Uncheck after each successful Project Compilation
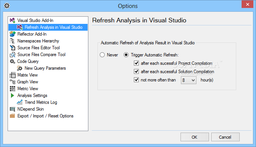The image size is (256, 147). pos(136,63)
